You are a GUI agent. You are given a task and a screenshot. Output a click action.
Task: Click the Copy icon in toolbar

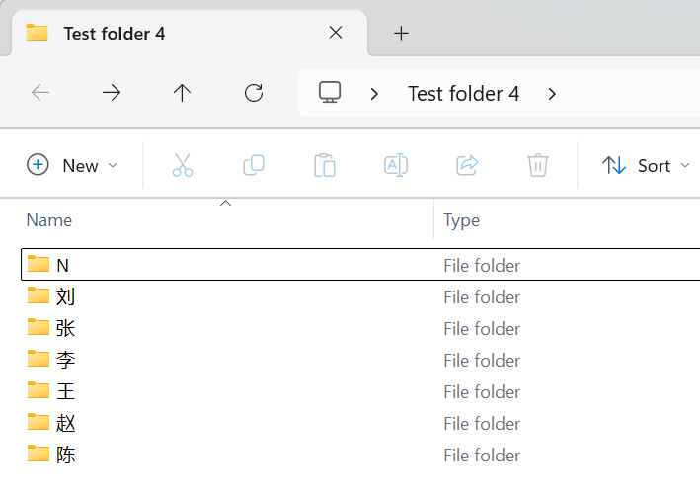(254, 165)
